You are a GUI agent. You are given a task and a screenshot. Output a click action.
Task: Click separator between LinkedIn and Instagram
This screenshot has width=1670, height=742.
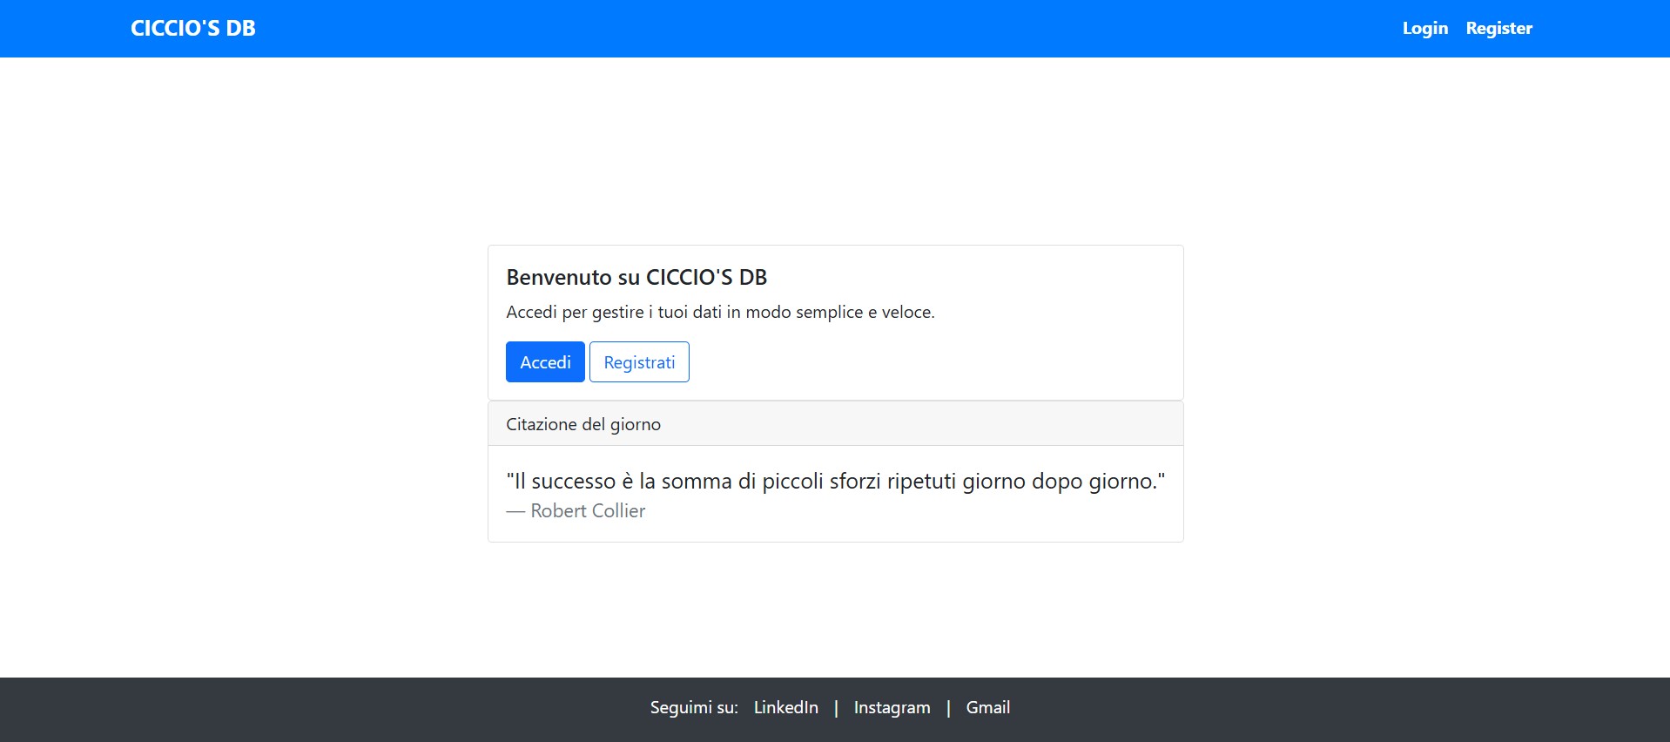coord(836,707)
